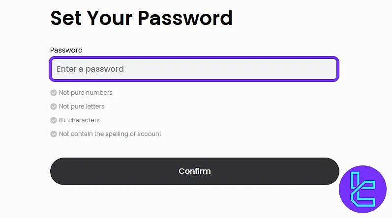Select the 'Not pure numbers' requirement text
392x218 pixels.
click(x=86, y=93)
